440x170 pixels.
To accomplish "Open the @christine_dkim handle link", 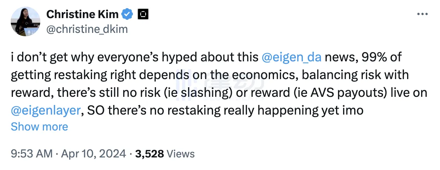I will pyautogui.click(x=87, y=29).
